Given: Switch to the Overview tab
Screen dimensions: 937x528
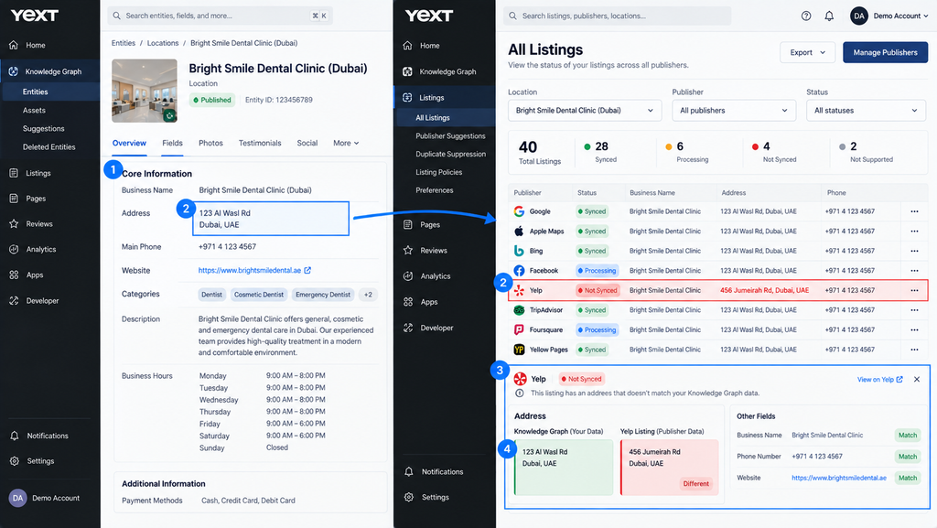Looking at the screenshot, I should (x=129, y=143).
